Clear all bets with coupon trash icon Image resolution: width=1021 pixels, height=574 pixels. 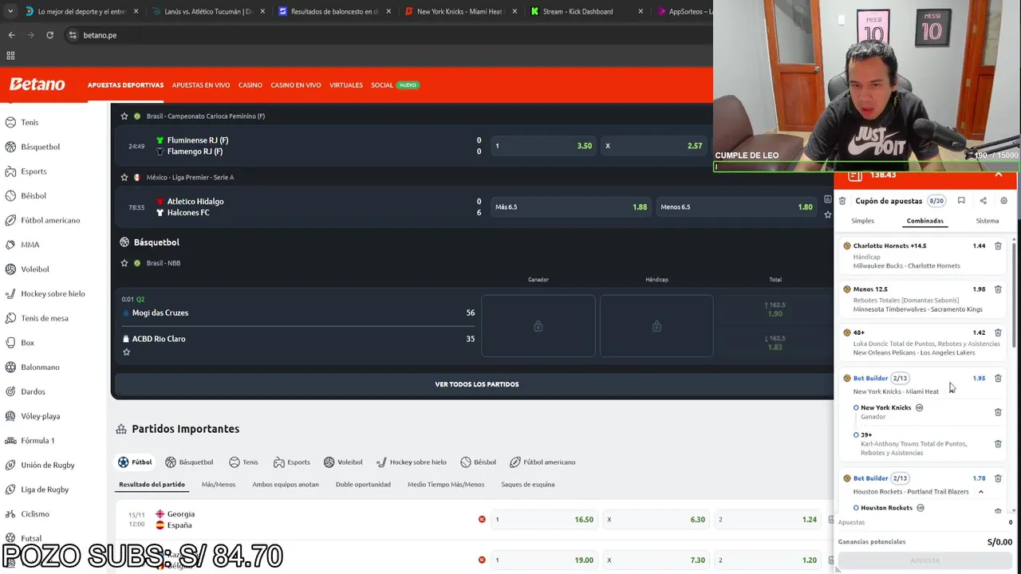click(842, 201)
